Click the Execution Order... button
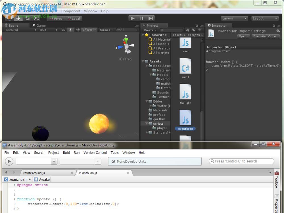284x213 pixels. coord(266,36)
